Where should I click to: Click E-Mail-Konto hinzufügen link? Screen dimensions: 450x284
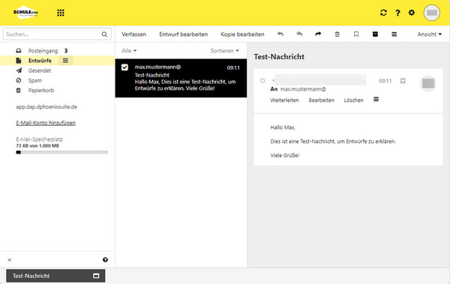tap(46, 123)
